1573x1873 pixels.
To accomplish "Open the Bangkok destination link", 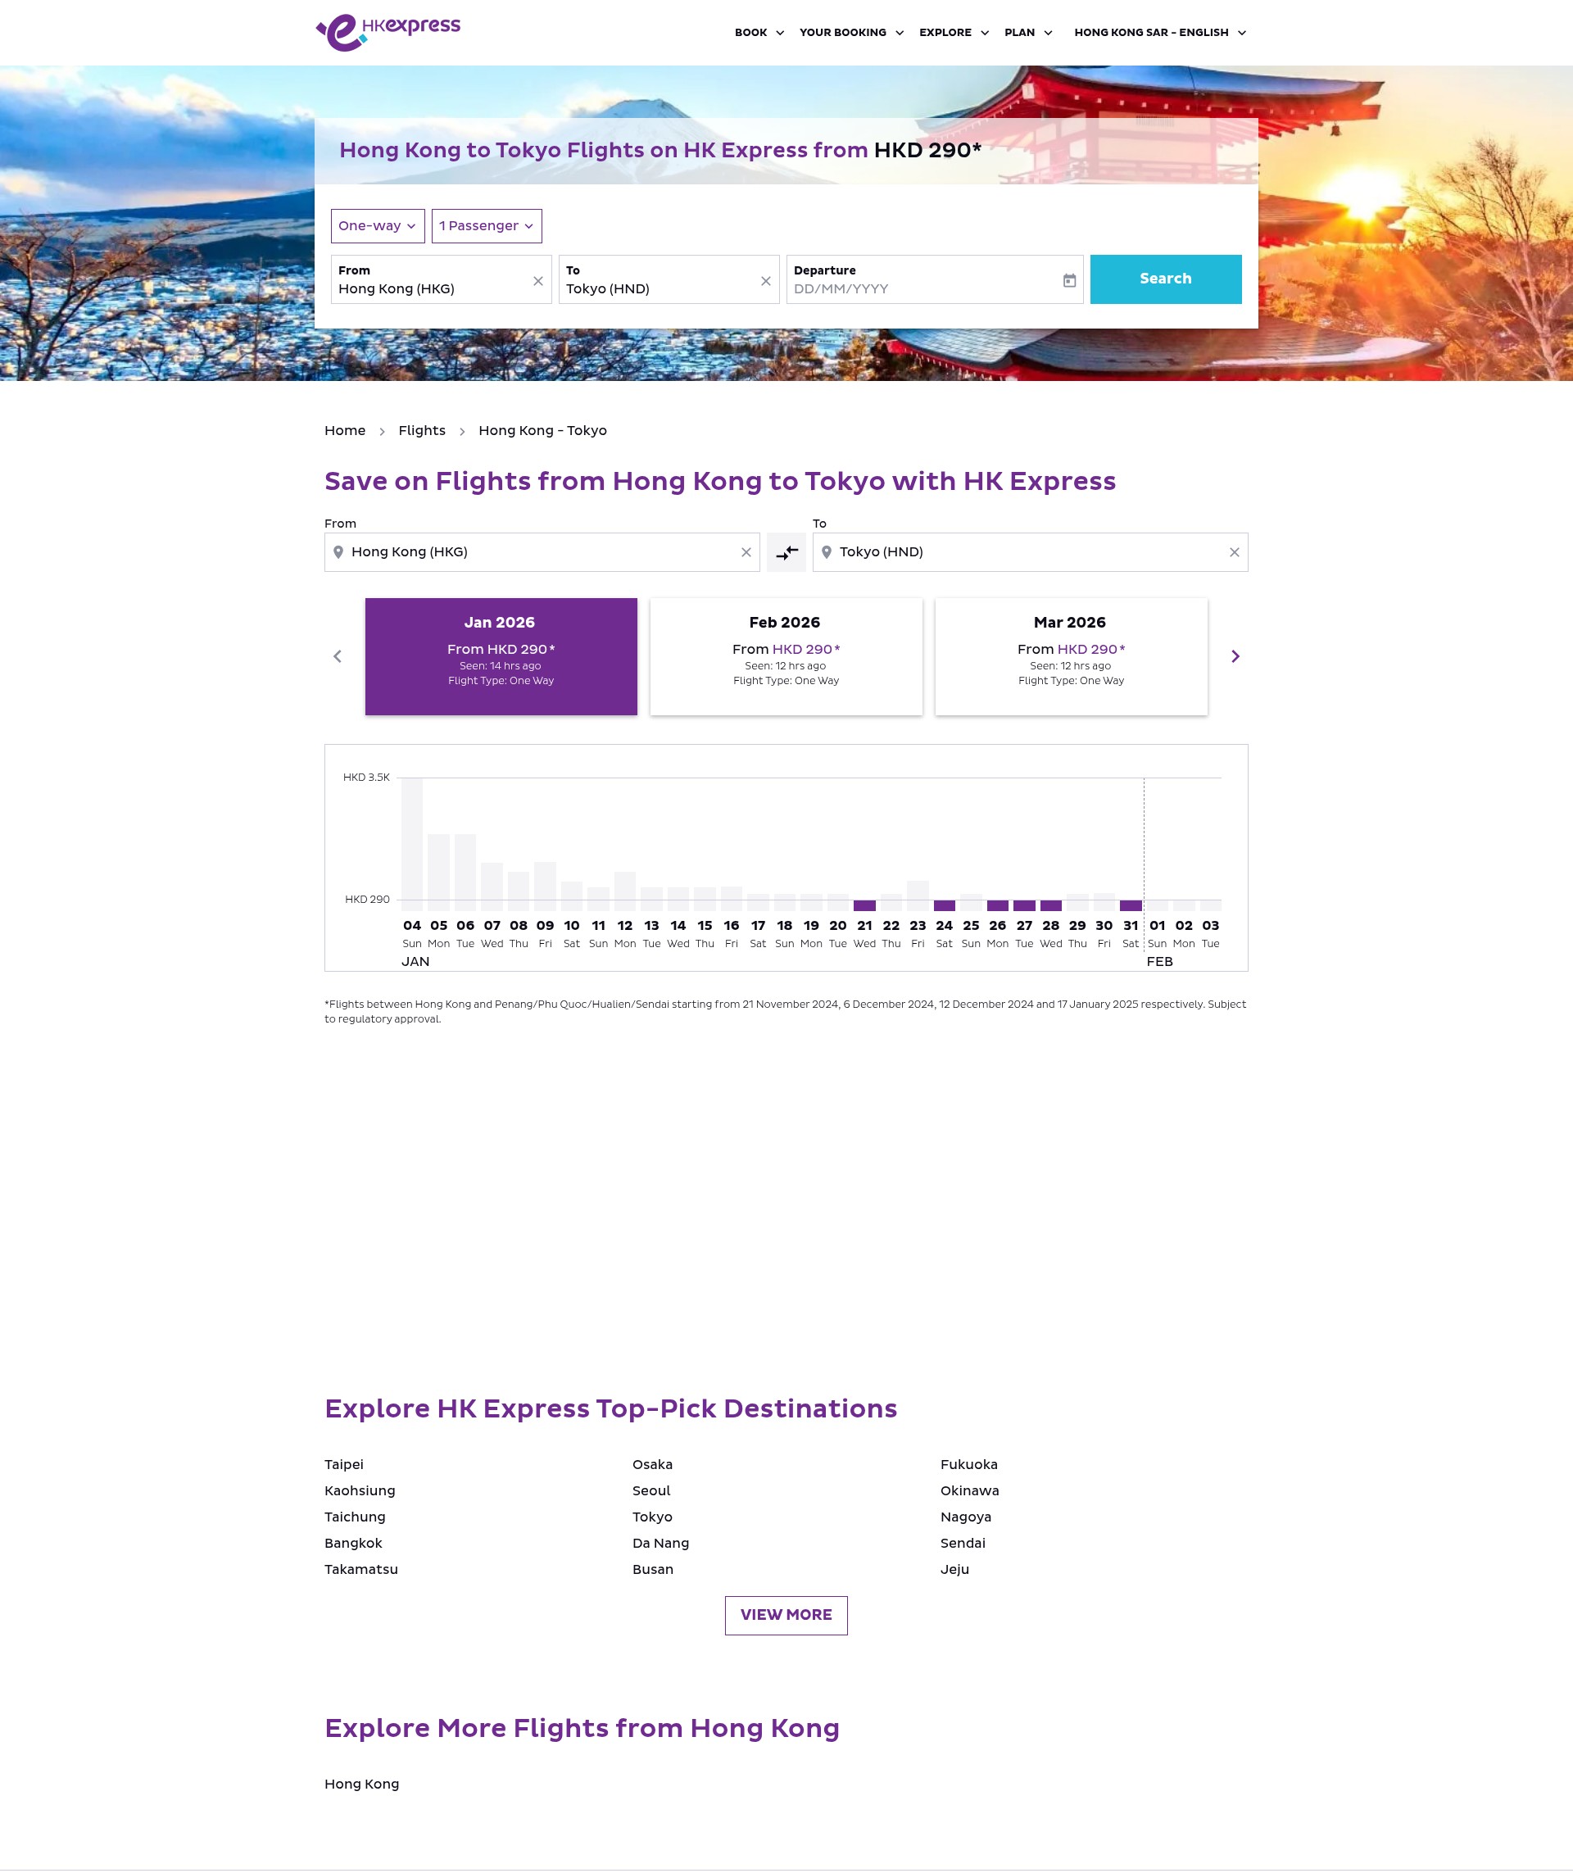I will point(353,1543).
